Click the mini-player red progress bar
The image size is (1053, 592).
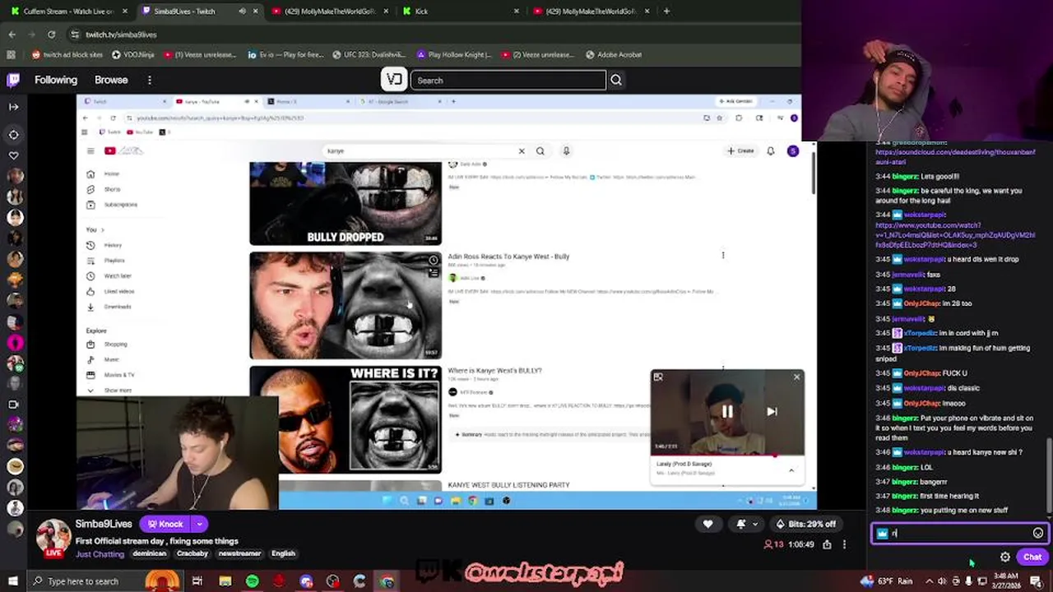coord(727,455)
